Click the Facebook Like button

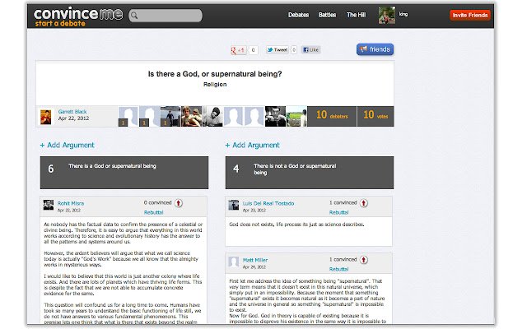pyautogui.click(x=310, y=49)
